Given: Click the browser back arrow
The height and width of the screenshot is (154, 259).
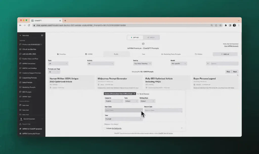Looking at the screenshot, I should (20, 25).
